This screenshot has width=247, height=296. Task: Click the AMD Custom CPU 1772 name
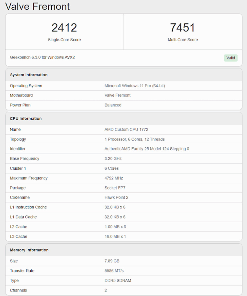point(126,129)
